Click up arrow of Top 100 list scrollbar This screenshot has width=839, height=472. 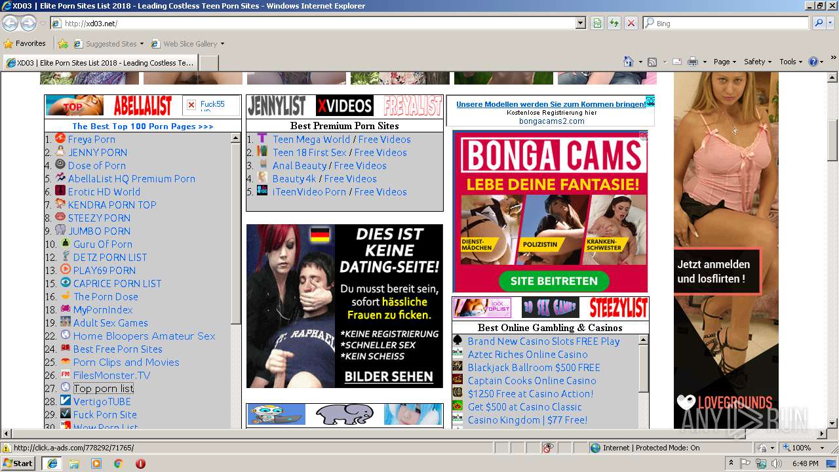click(236, 138)
